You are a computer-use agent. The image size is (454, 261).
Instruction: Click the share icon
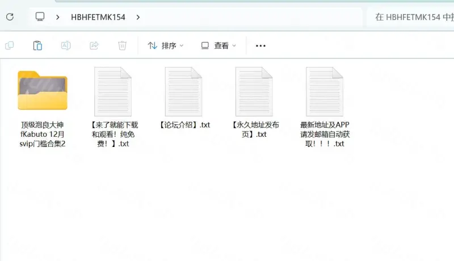tap(94, 45)
